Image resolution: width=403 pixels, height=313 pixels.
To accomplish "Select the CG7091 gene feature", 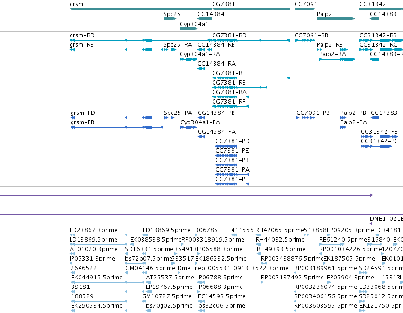I will point(305,9).
